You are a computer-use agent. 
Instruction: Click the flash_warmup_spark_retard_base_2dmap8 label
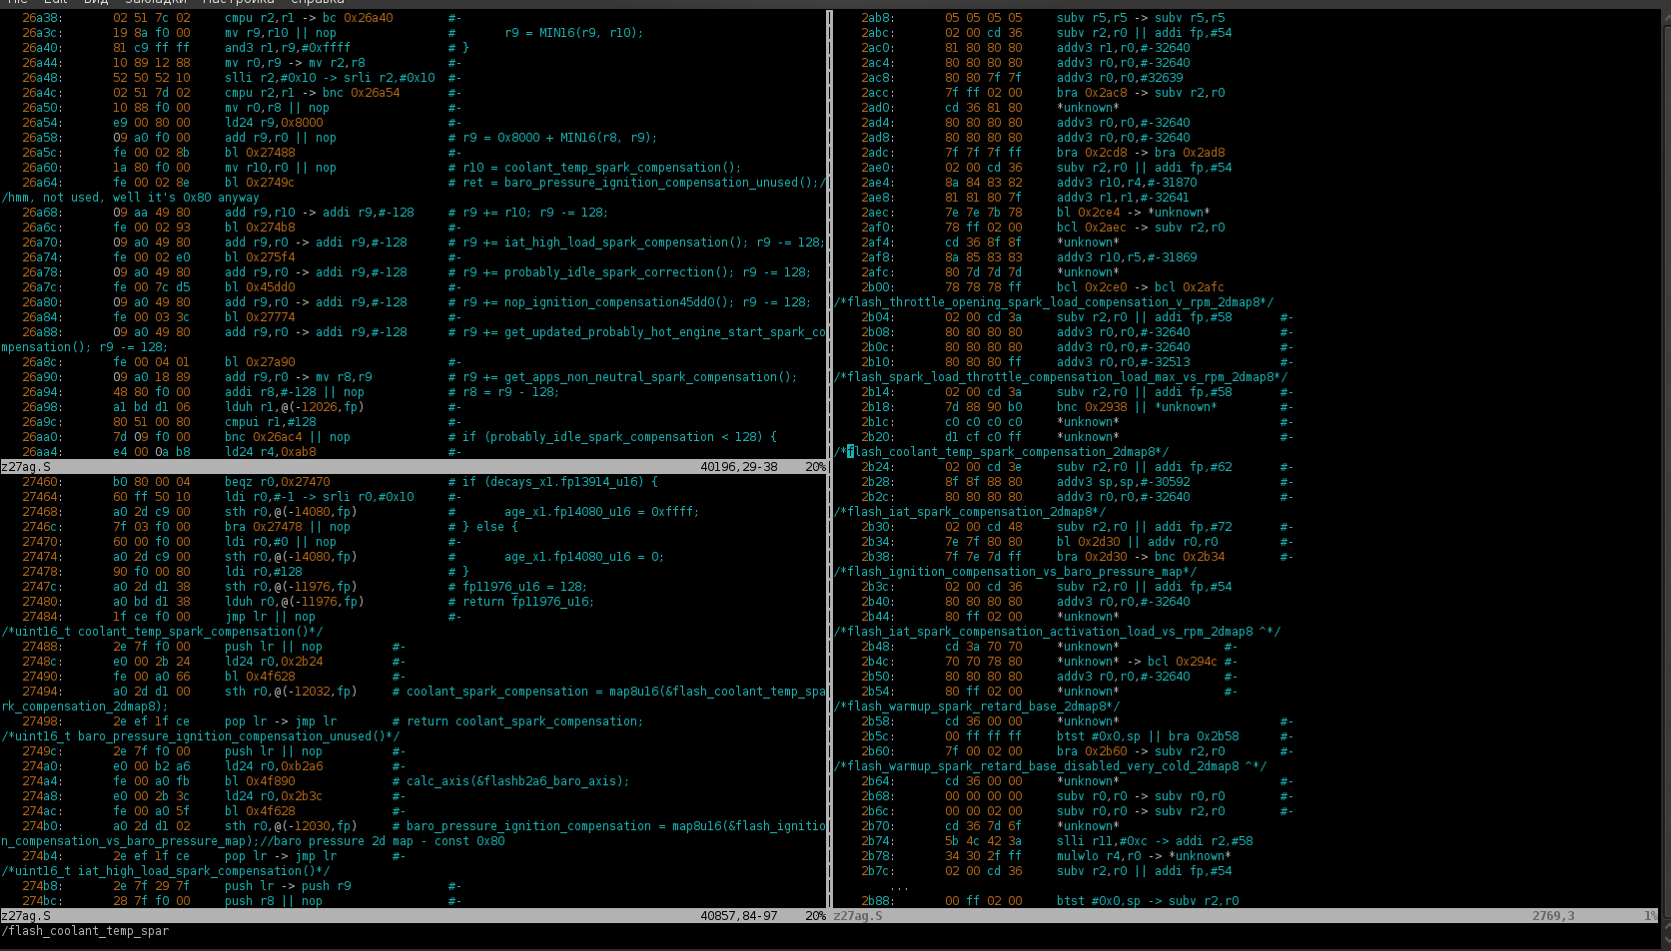coord(977,707)
